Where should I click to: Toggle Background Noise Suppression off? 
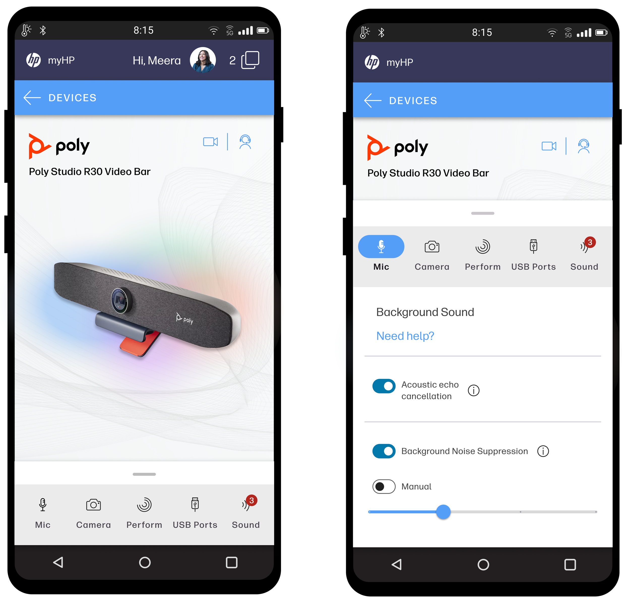[x=383, y=450]
